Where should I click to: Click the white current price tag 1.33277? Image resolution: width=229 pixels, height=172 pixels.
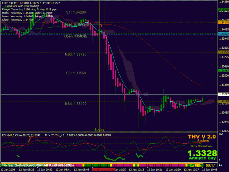click(x=224, y=94)
